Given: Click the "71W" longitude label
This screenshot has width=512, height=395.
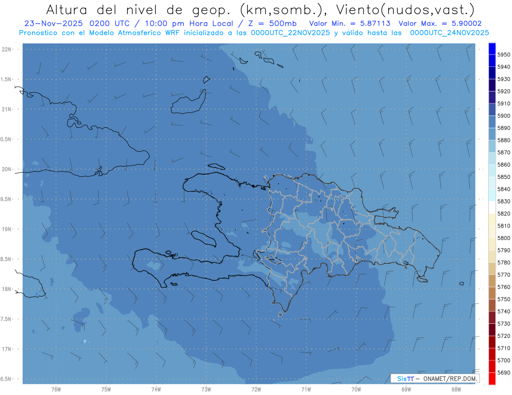Looking at the screenshot, I should (x=306, y=389).
